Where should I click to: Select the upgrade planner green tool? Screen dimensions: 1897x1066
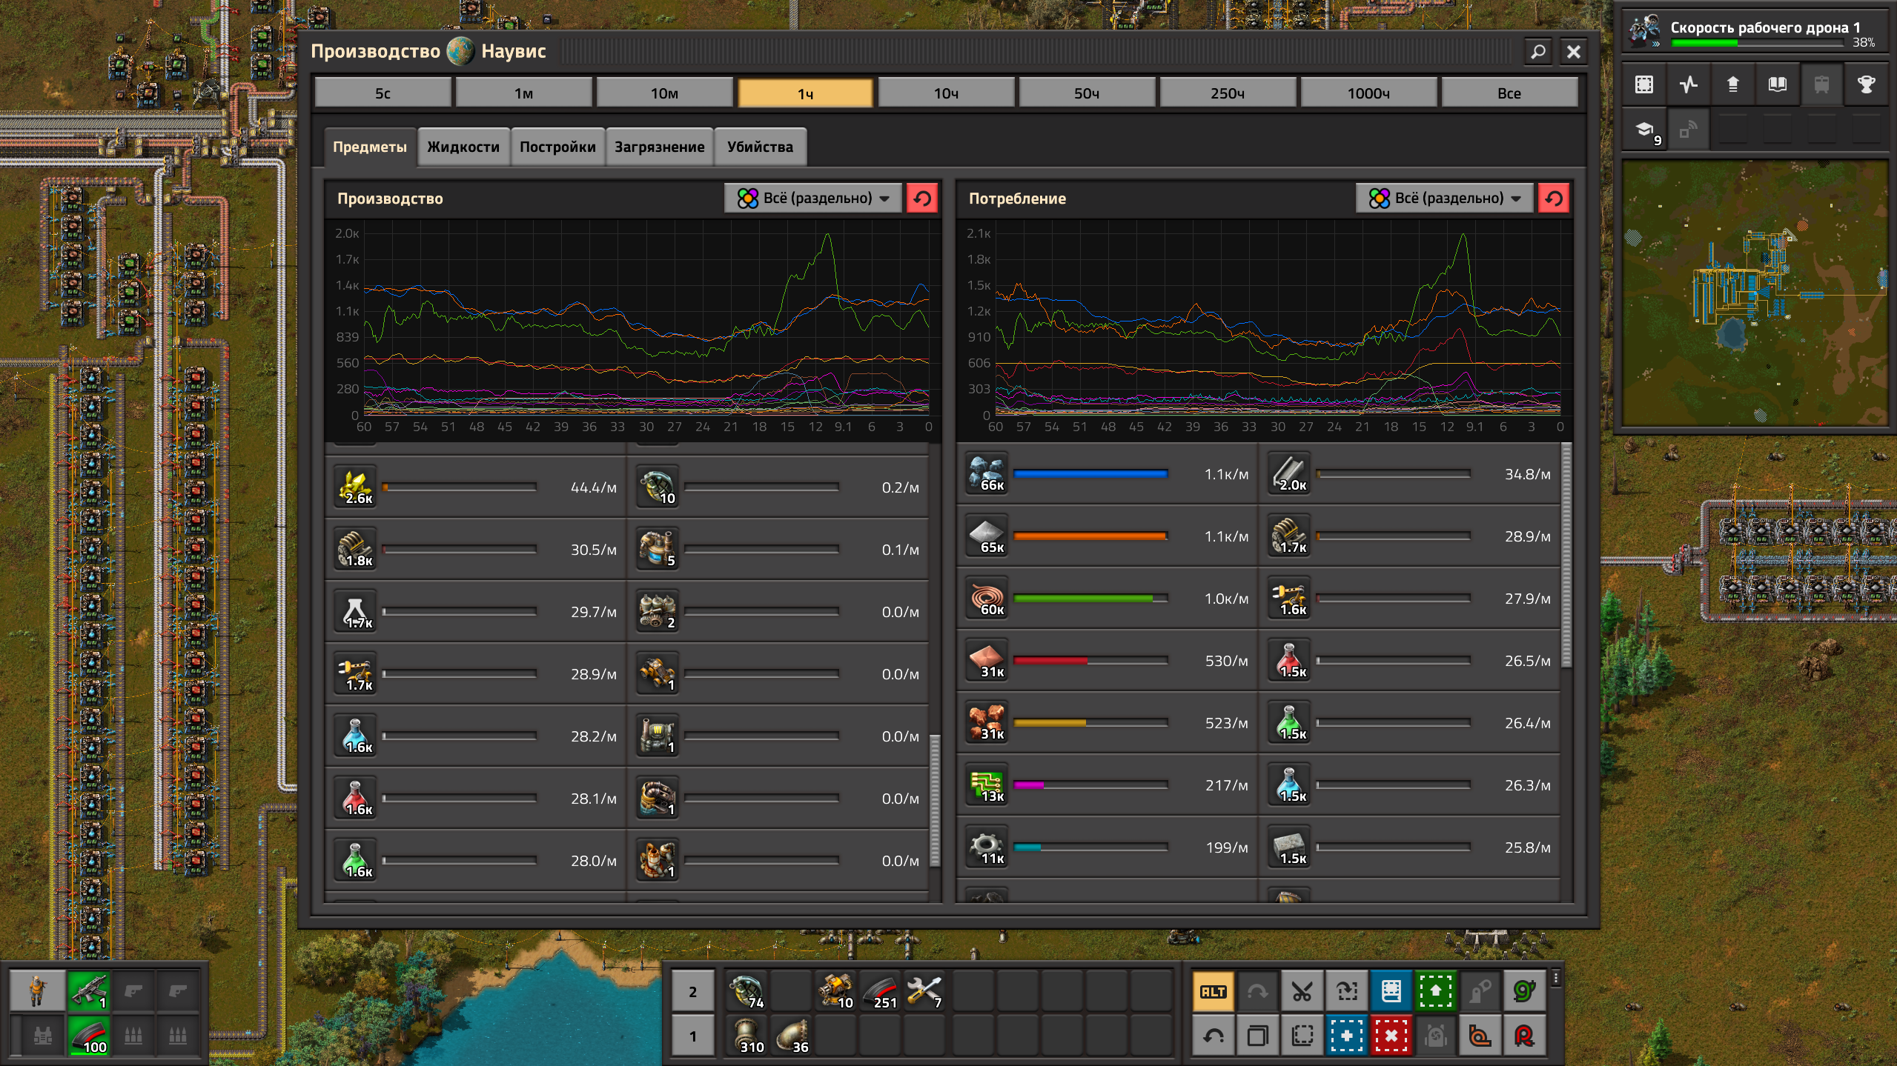tap(1435, 991)
